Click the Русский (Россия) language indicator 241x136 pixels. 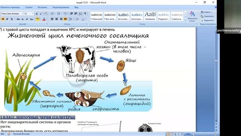(x=21, y=134)
